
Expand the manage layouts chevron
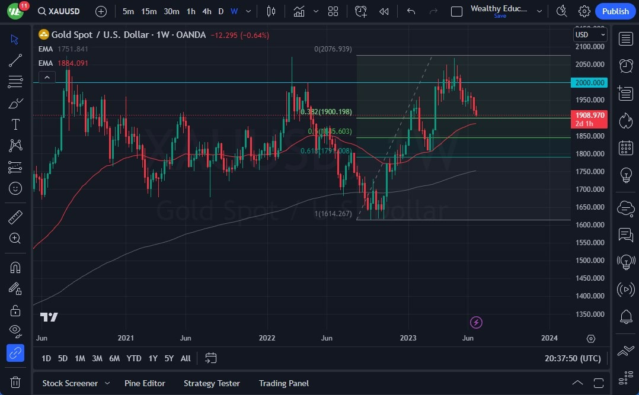click(539, 11)
